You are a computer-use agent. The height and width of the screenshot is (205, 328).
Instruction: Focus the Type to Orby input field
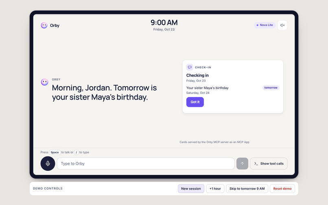[146, 164]
